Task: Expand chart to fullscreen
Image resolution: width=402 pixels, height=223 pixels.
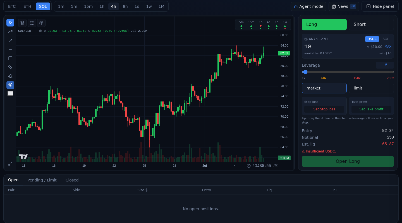Action: tap(10, 164)
